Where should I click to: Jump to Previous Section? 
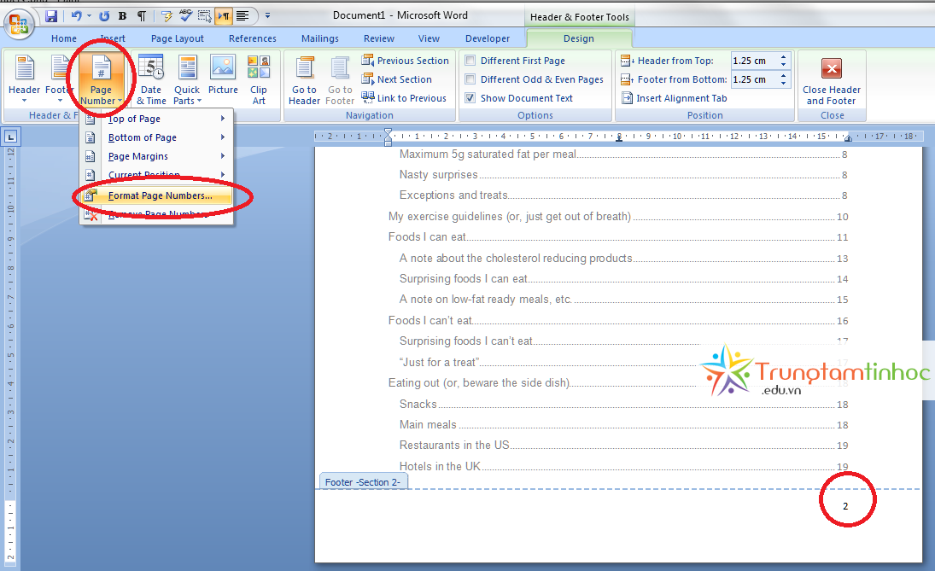pos(406,61)
